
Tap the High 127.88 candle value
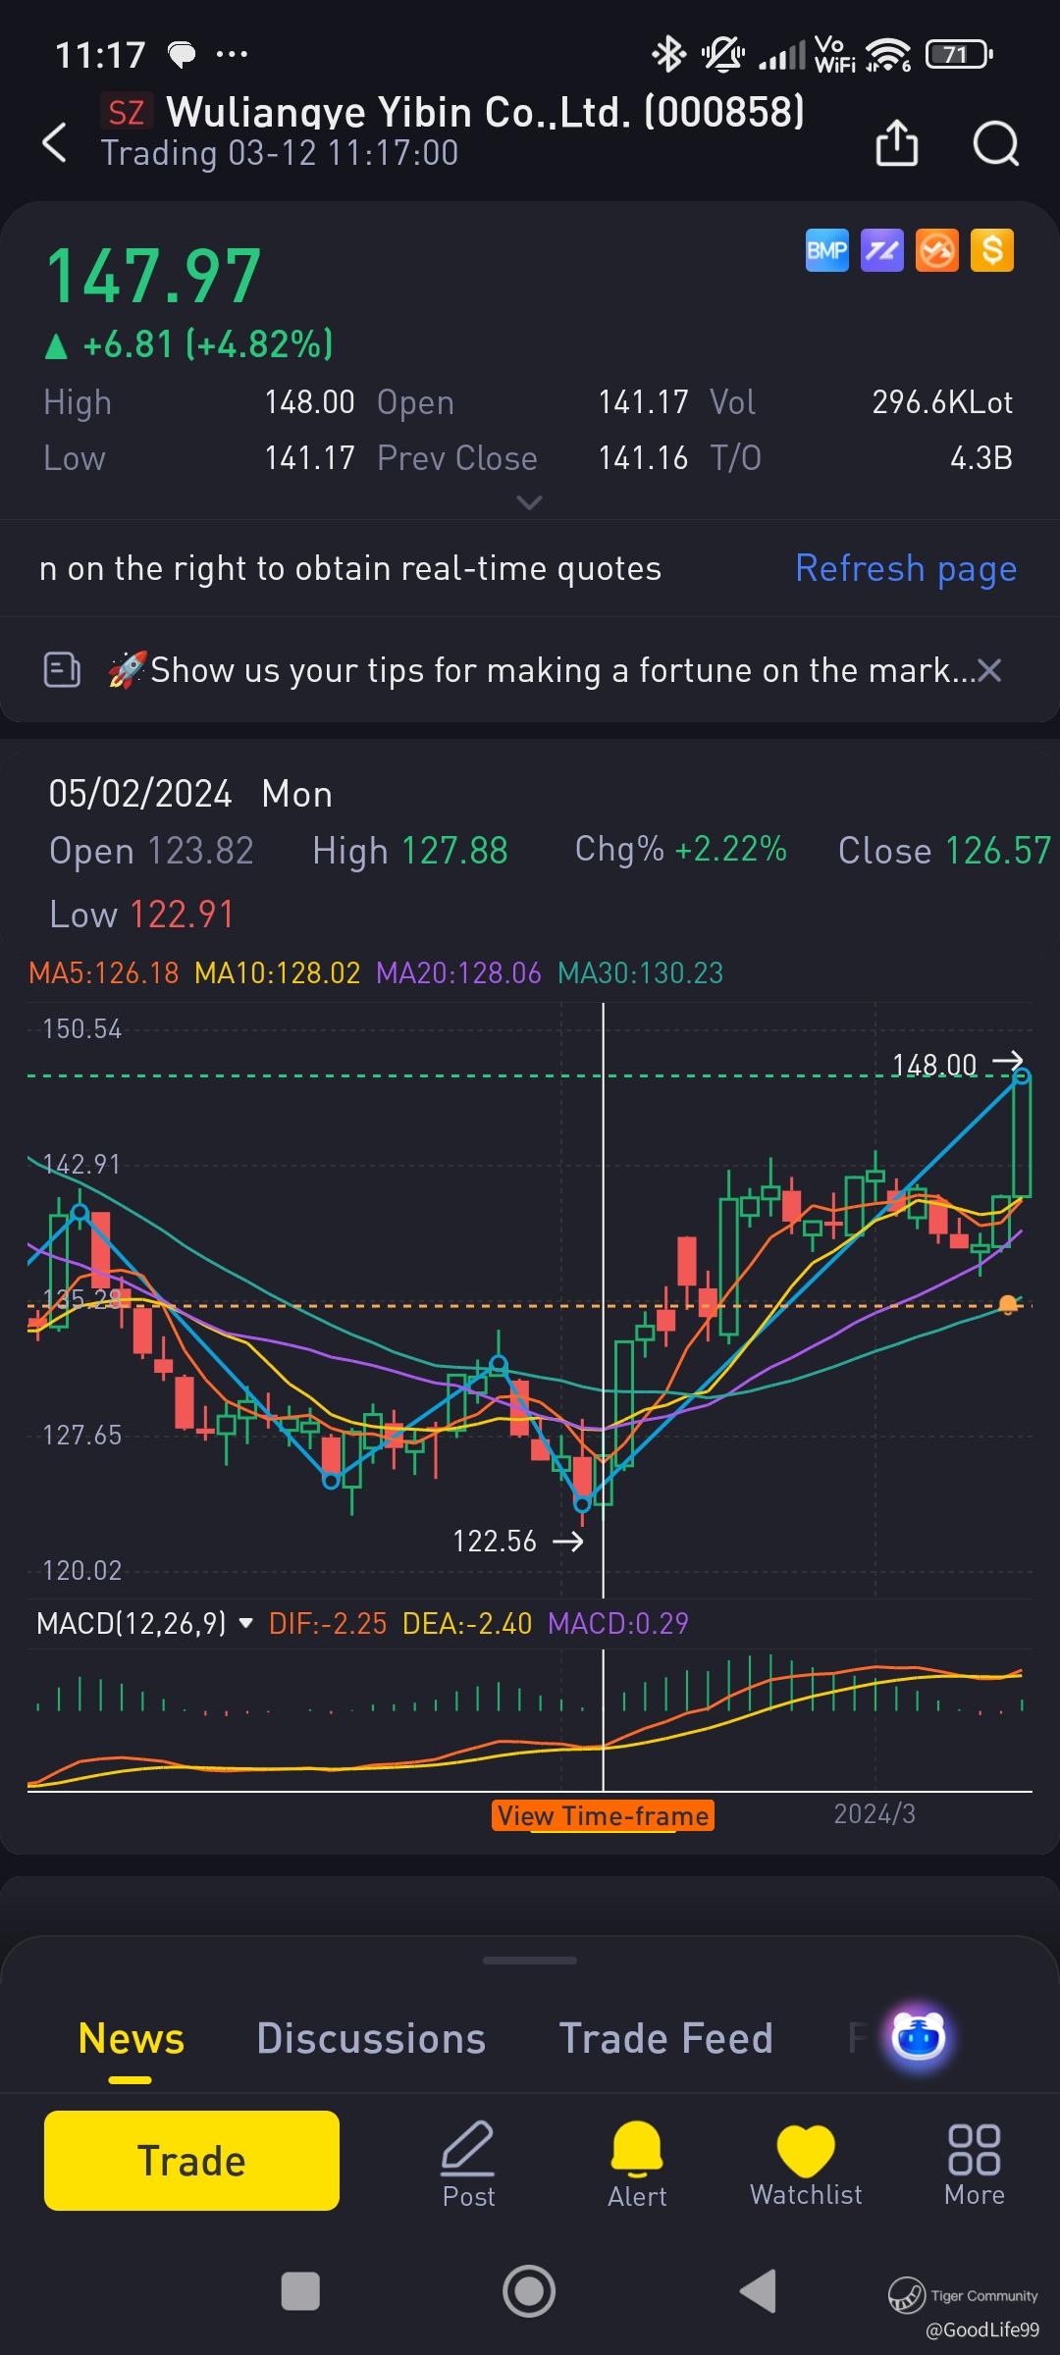(x=454, y=851)
